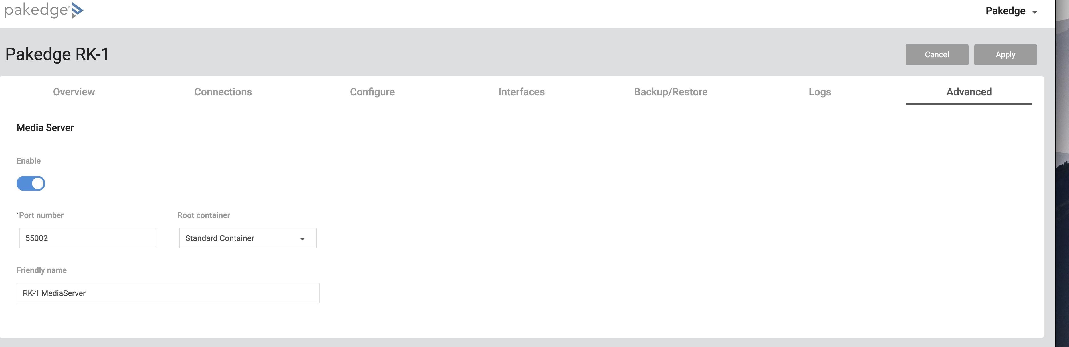Click the Friendly name text field
This screenshot has width=1069, height=347.
tap(168, 293)
